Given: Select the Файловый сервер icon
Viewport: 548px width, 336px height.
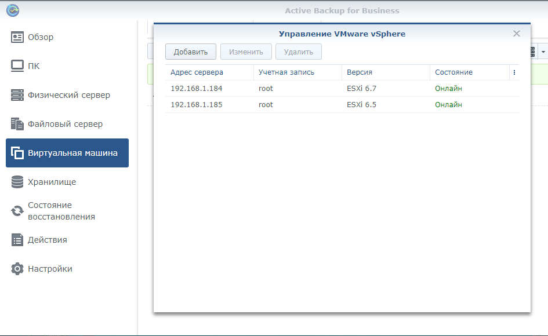Looking at the screenshot, I should [17, 124].
